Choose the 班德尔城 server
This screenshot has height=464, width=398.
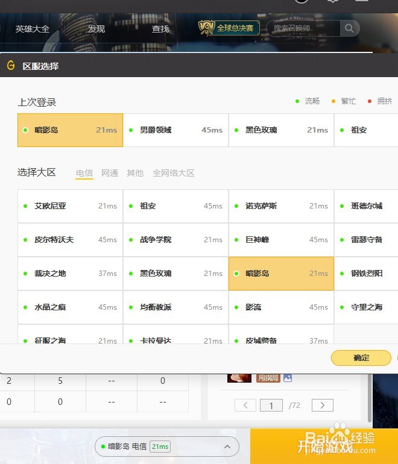tap(366, 206)
